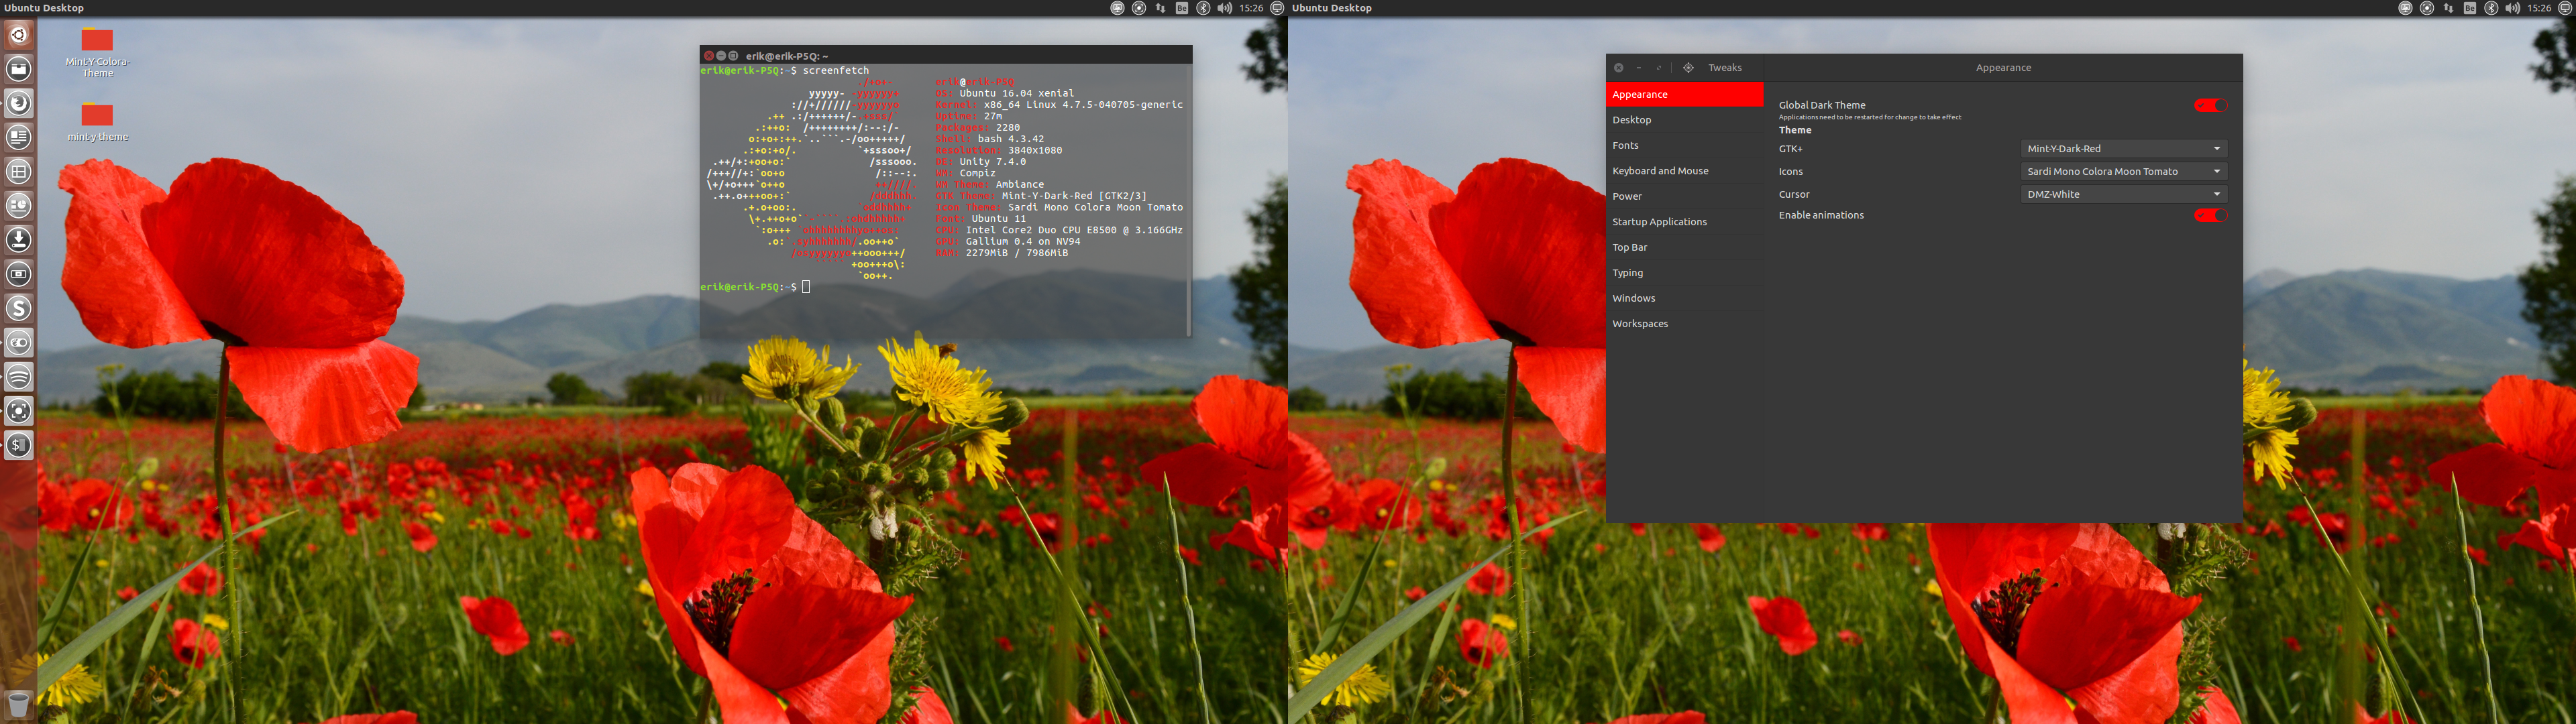The height and width of the screenshot is (724, 2576).
Task: Select the Mint-Y-Colora-Theme desktop folder
Action: pos(97,53)
